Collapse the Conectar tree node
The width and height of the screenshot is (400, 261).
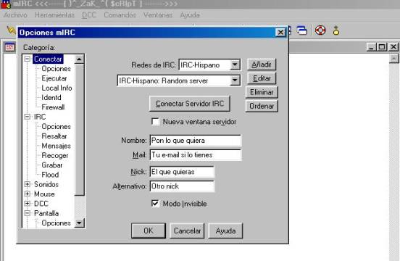coord(27,59)
